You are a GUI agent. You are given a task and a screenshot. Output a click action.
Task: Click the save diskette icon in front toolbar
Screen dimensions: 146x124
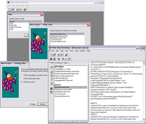(51, 59)
